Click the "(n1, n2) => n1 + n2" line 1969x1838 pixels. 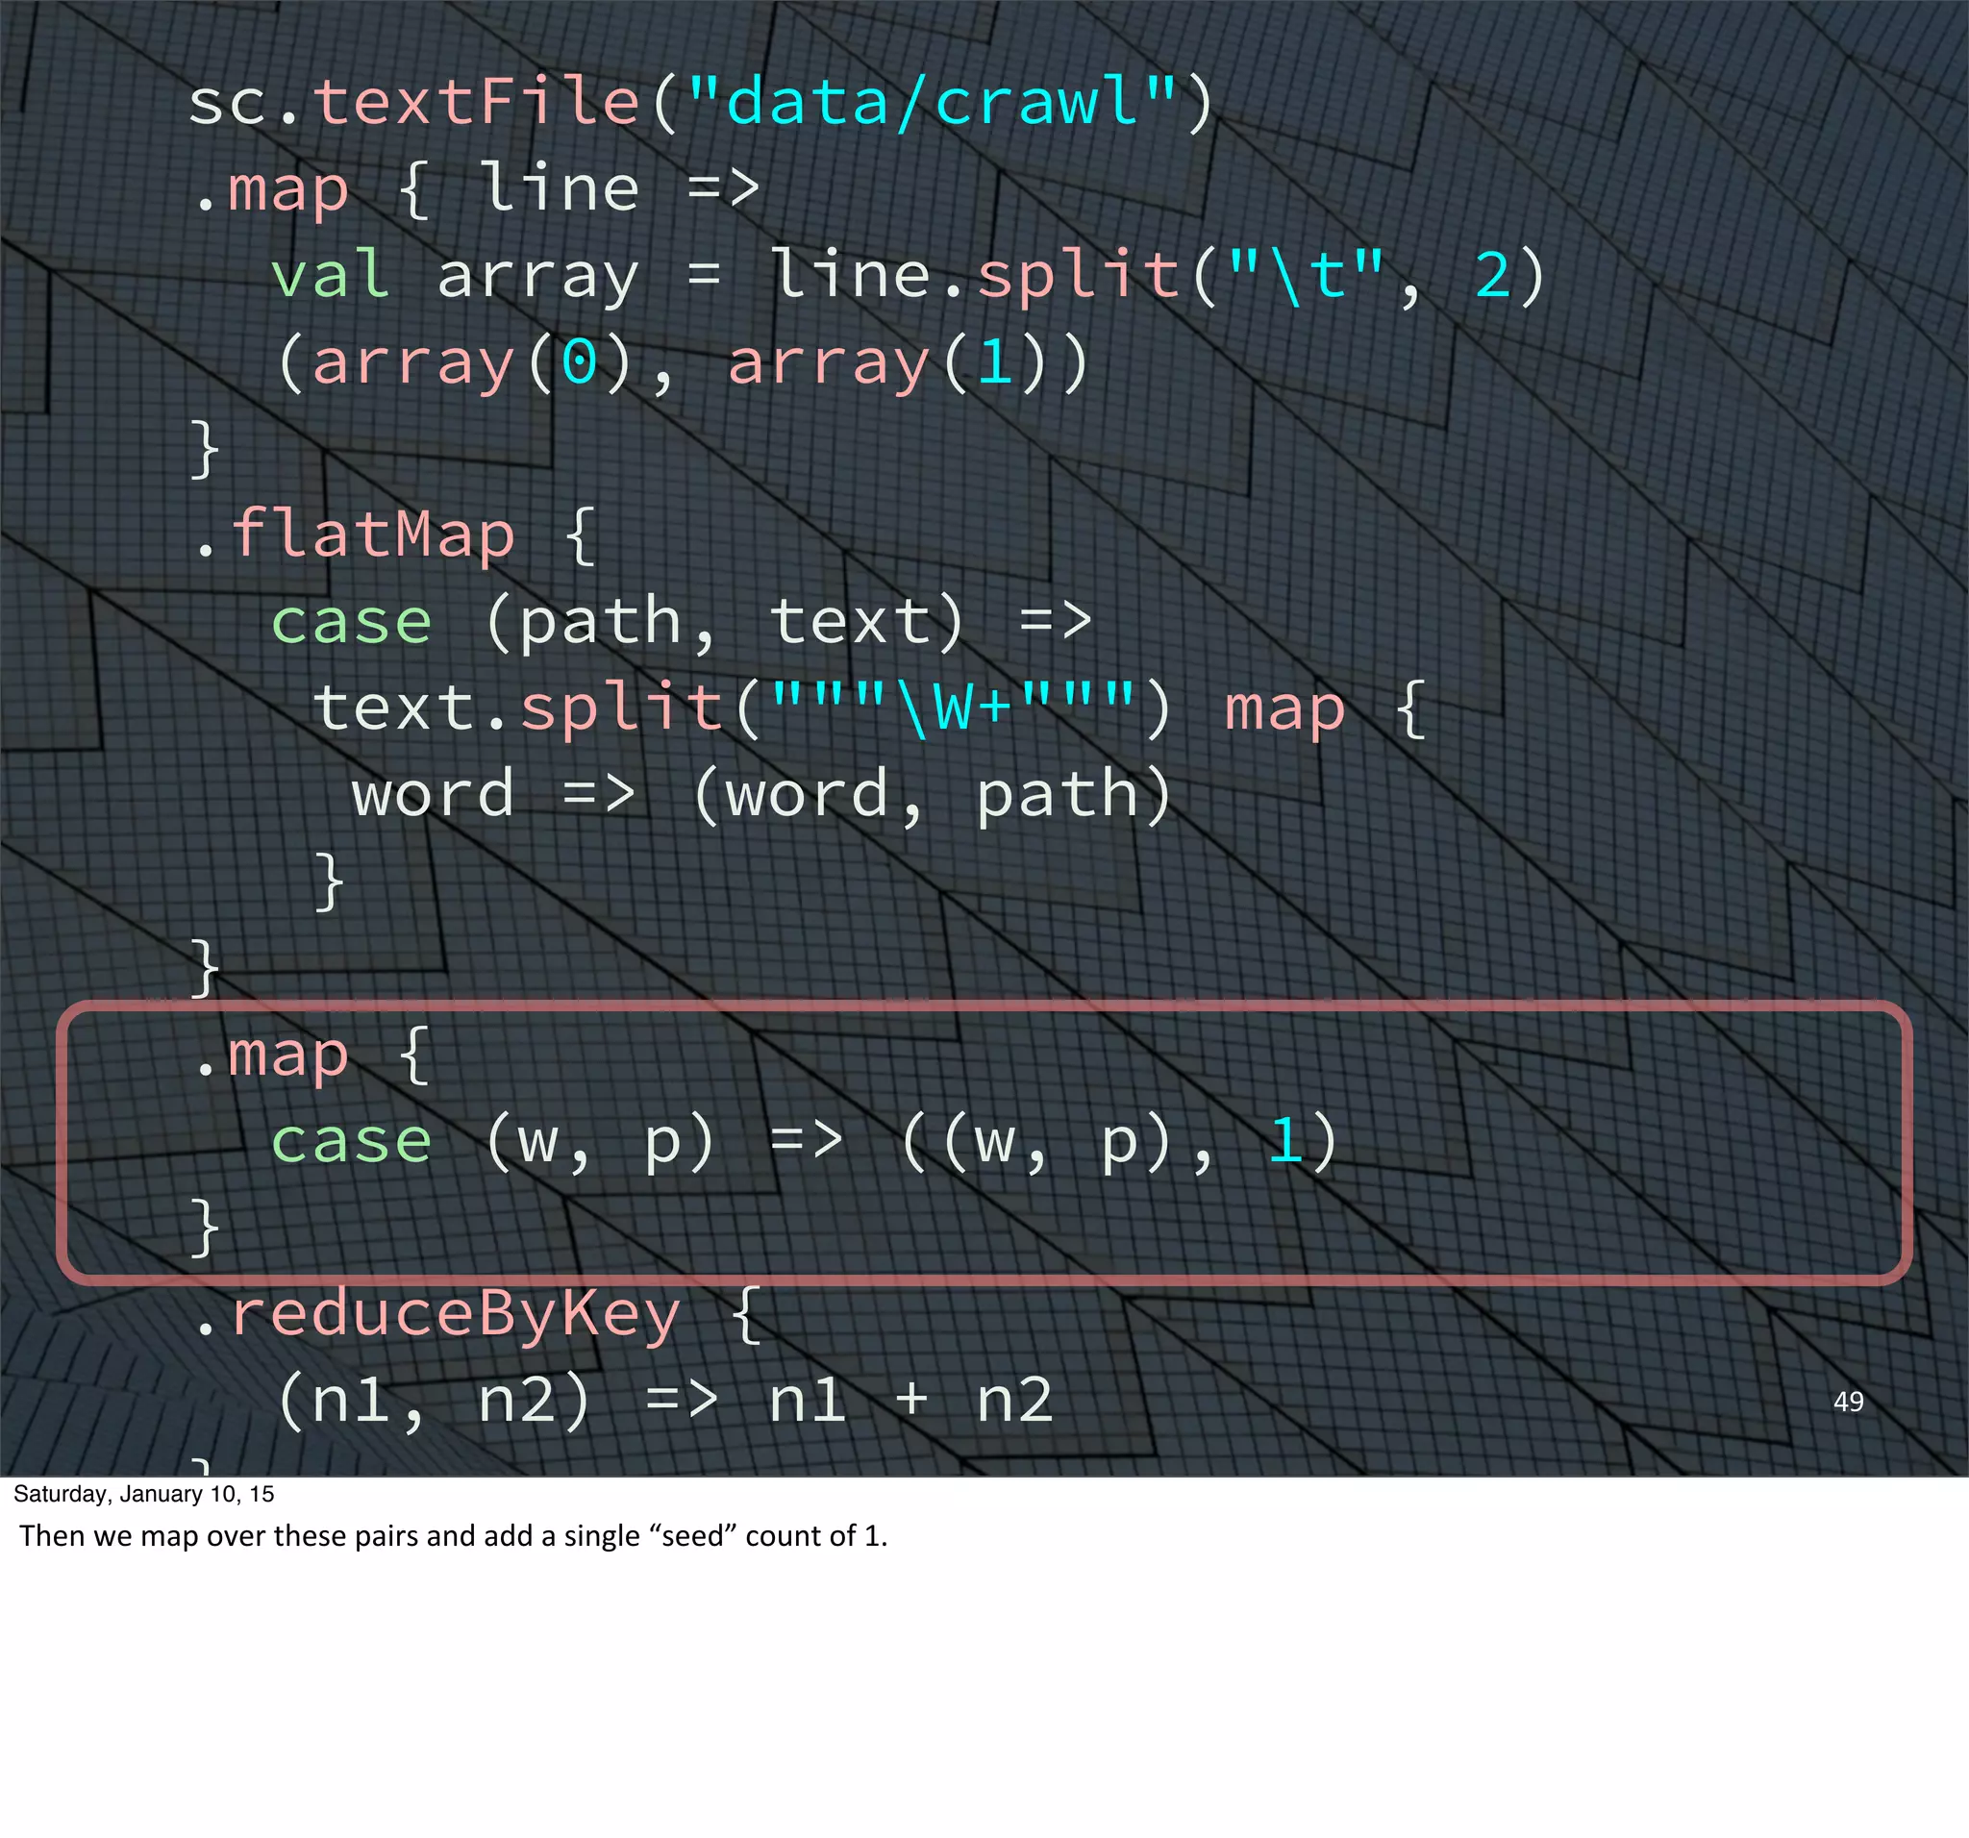click(x=664, y=1402)
